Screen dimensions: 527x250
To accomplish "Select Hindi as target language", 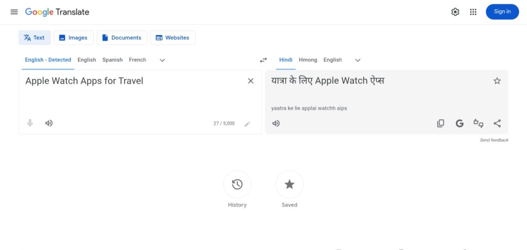I will (x=286, y=60).
